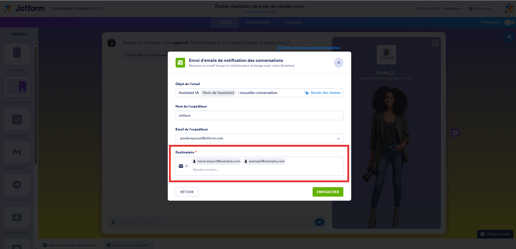Click the Objet de l'email field

(259, 93)
